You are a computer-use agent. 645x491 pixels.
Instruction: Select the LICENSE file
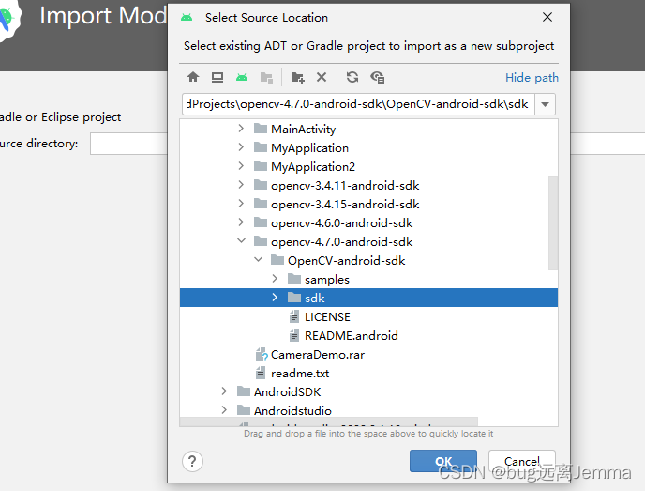368,316
